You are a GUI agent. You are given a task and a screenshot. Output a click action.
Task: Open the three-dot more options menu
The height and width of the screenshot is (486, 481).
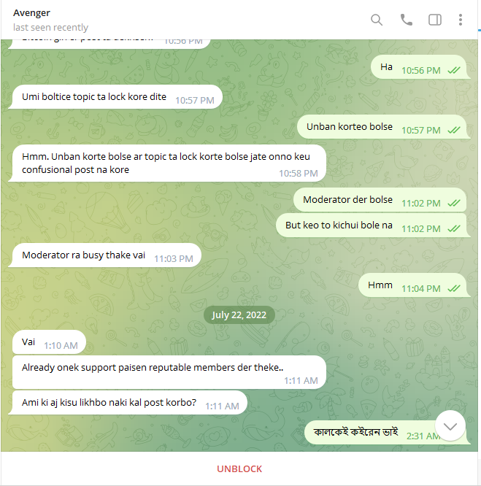coord(461,20)
